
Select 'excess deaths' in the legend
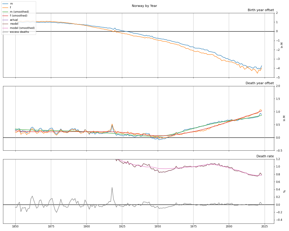point(19,32)
